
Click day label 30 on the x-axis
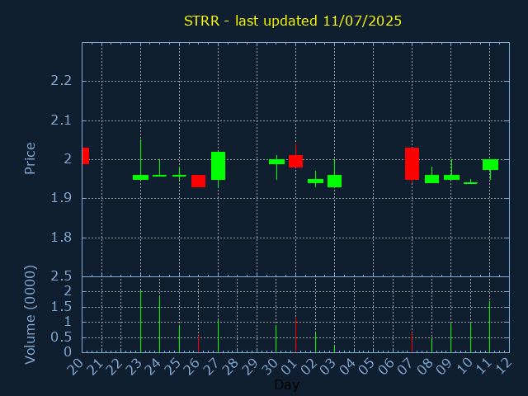(x=270, y=366)
